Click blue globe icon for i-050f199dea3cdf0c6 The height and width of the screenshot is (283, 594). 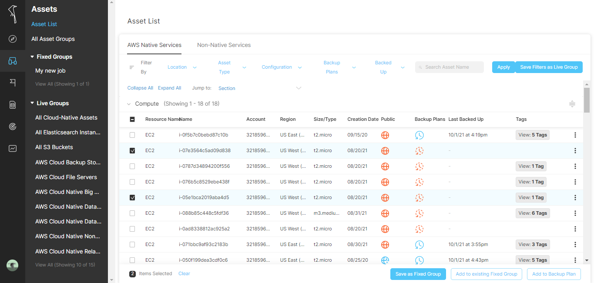pyautogui.click(x=385, y=260)
